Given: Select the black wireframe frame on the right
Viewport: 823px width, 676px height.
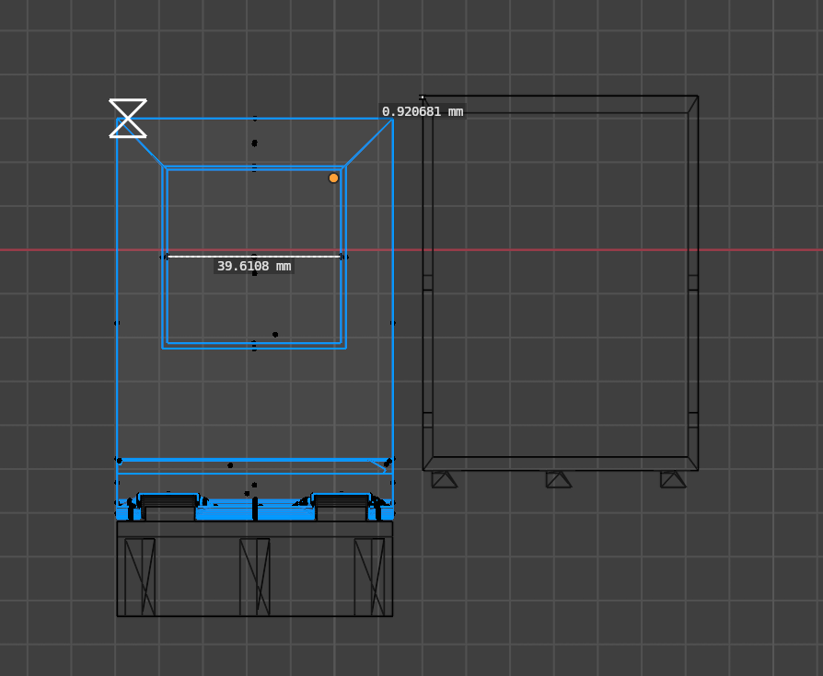Looking at the screenshot, I should [561, 283].
